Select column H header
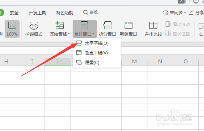 tap(9, 61)
